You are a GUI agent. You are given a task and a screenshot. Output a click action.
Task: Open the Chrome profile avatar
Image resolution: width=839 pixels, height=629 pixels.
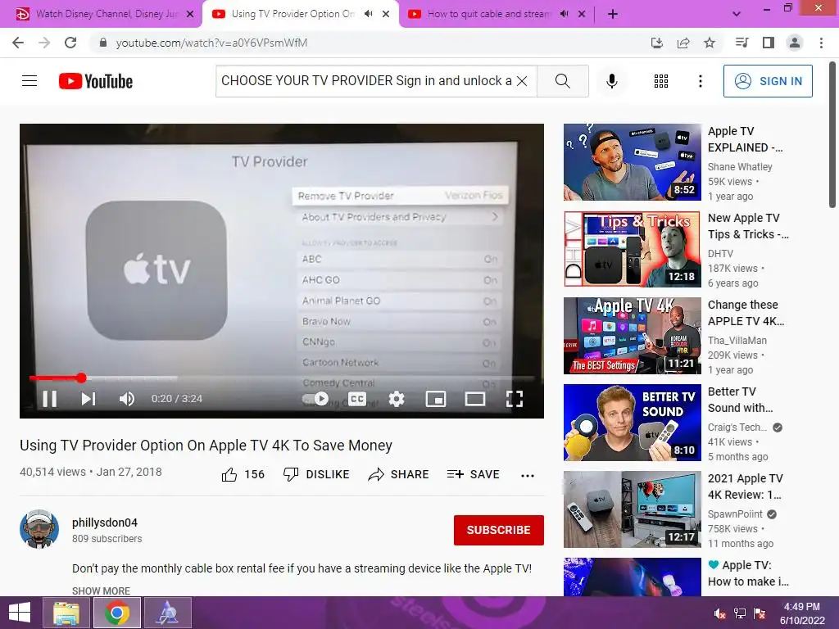[x=795, y=43]
